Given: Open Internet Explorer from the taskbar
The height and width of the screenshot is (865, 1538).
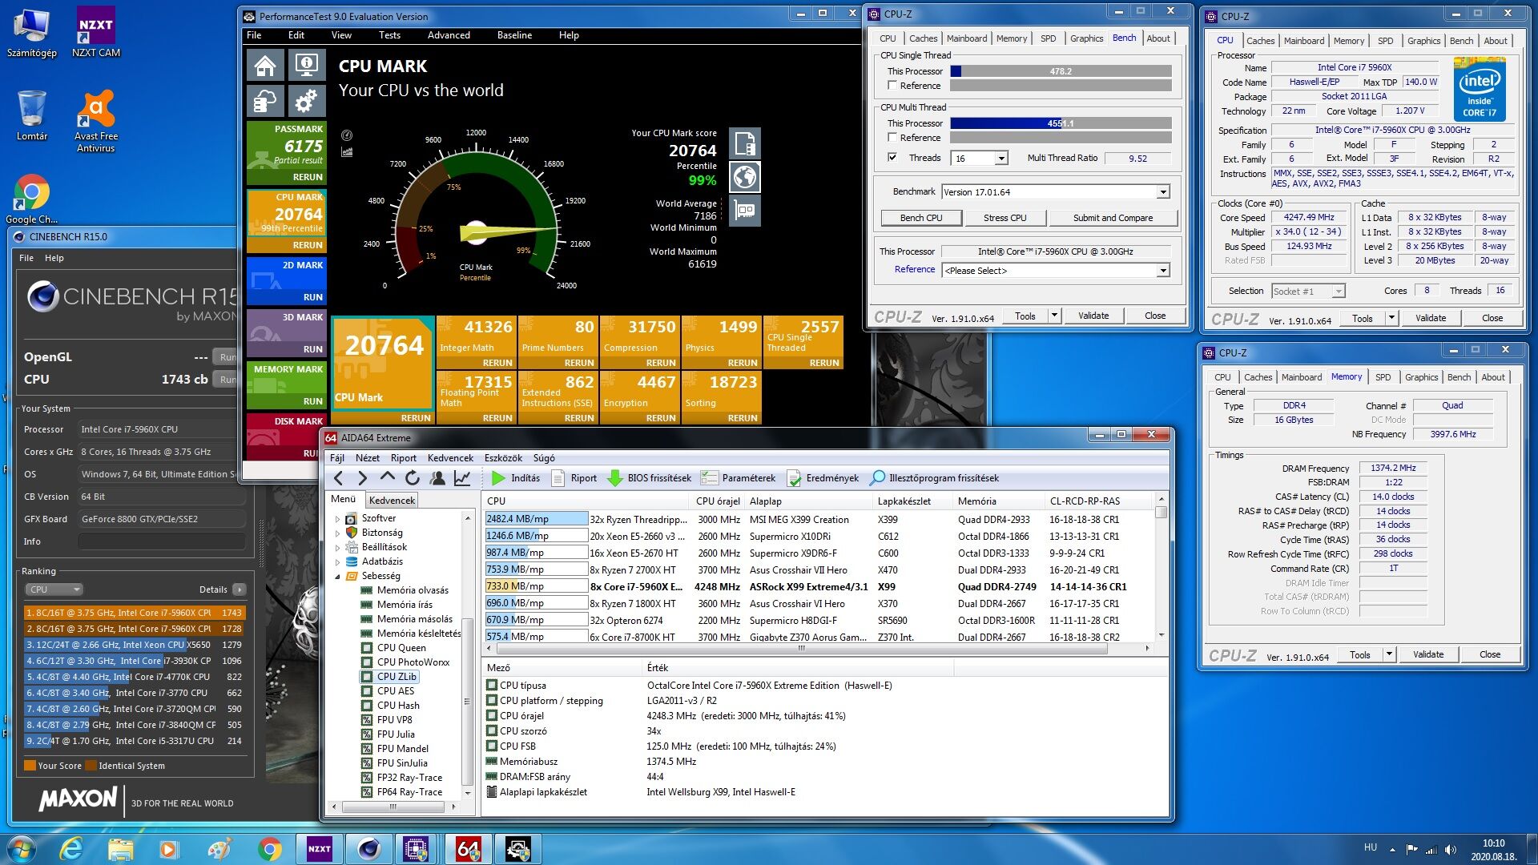Looking at the screenshot, I should coord(71,849).
